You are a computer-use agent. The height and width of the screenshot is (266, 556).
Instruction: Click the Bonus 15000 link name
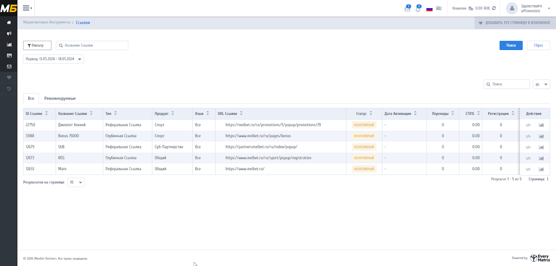click(68, 136)
